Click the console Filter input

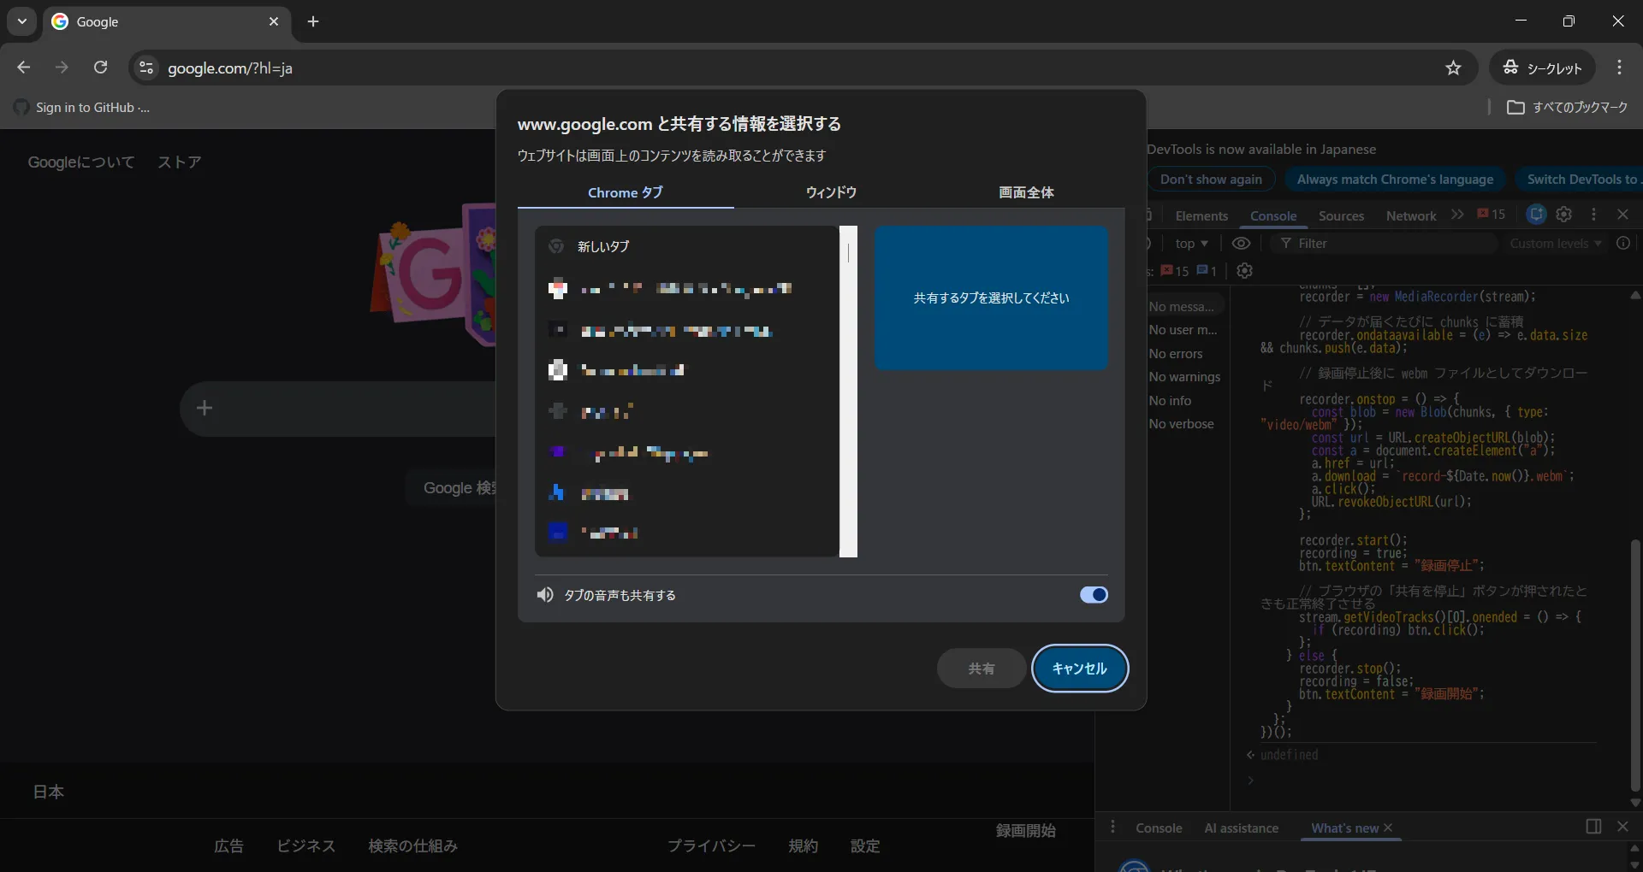tap(1386, 244)
